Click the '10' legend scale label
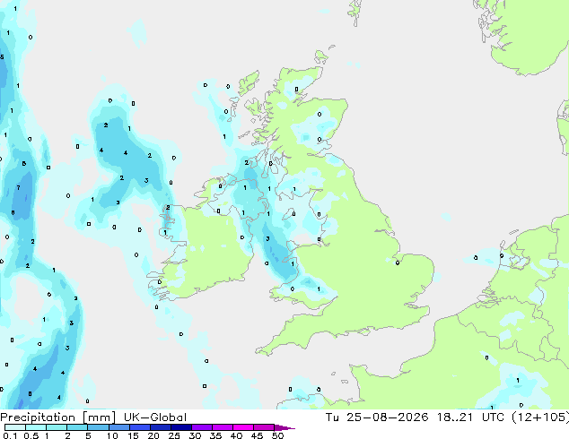 pos(112,435)
